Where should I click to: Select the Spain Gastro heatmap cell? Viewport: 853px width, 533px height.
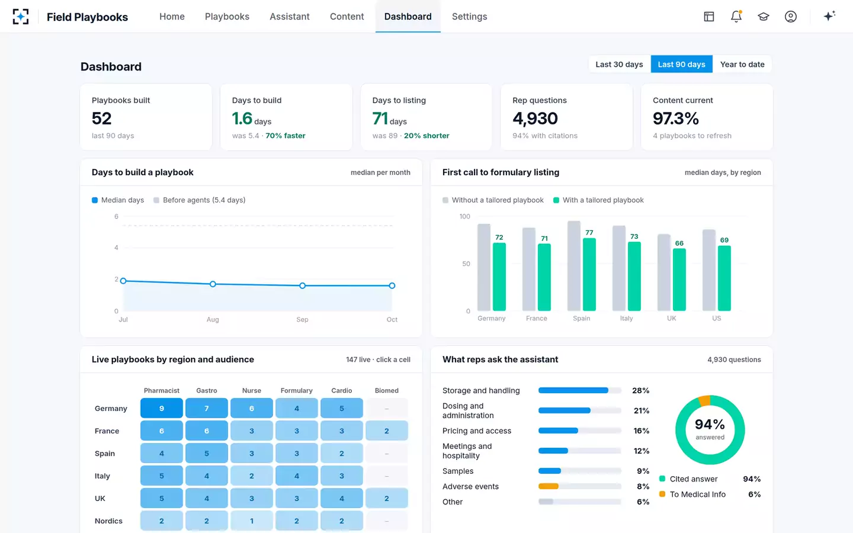coord(207,453)
